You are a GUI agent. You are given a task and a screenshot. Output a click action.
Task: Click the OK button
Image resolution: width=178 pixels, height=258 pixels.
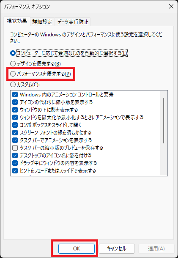(77, 248)
